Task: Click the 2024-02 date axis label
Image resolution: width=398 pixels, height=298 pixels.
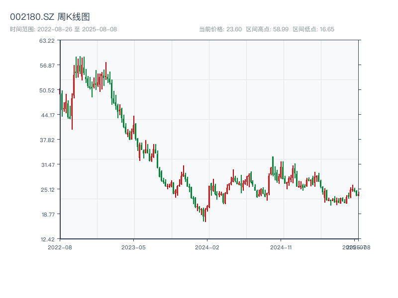Action: coord(207,247)
